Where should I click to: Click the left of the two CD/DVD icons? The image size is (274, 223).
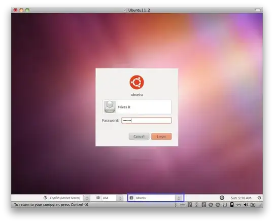pyautogui.click(x=211, y=205)
